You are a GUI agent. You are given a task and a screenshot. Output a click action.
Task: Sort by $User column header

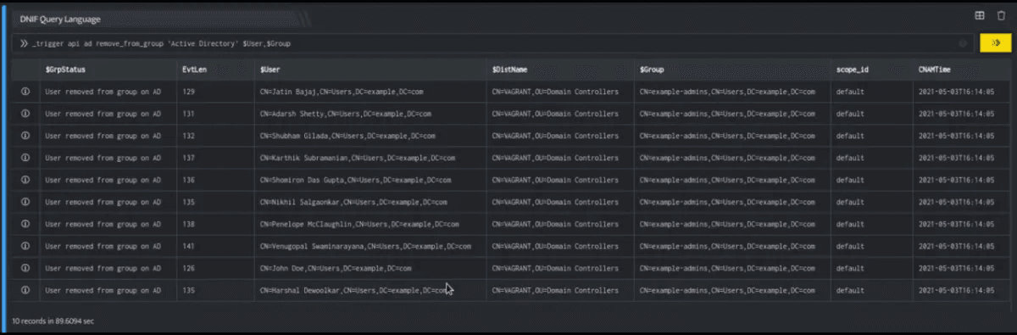pyautogui.click(x=271, y=69)
